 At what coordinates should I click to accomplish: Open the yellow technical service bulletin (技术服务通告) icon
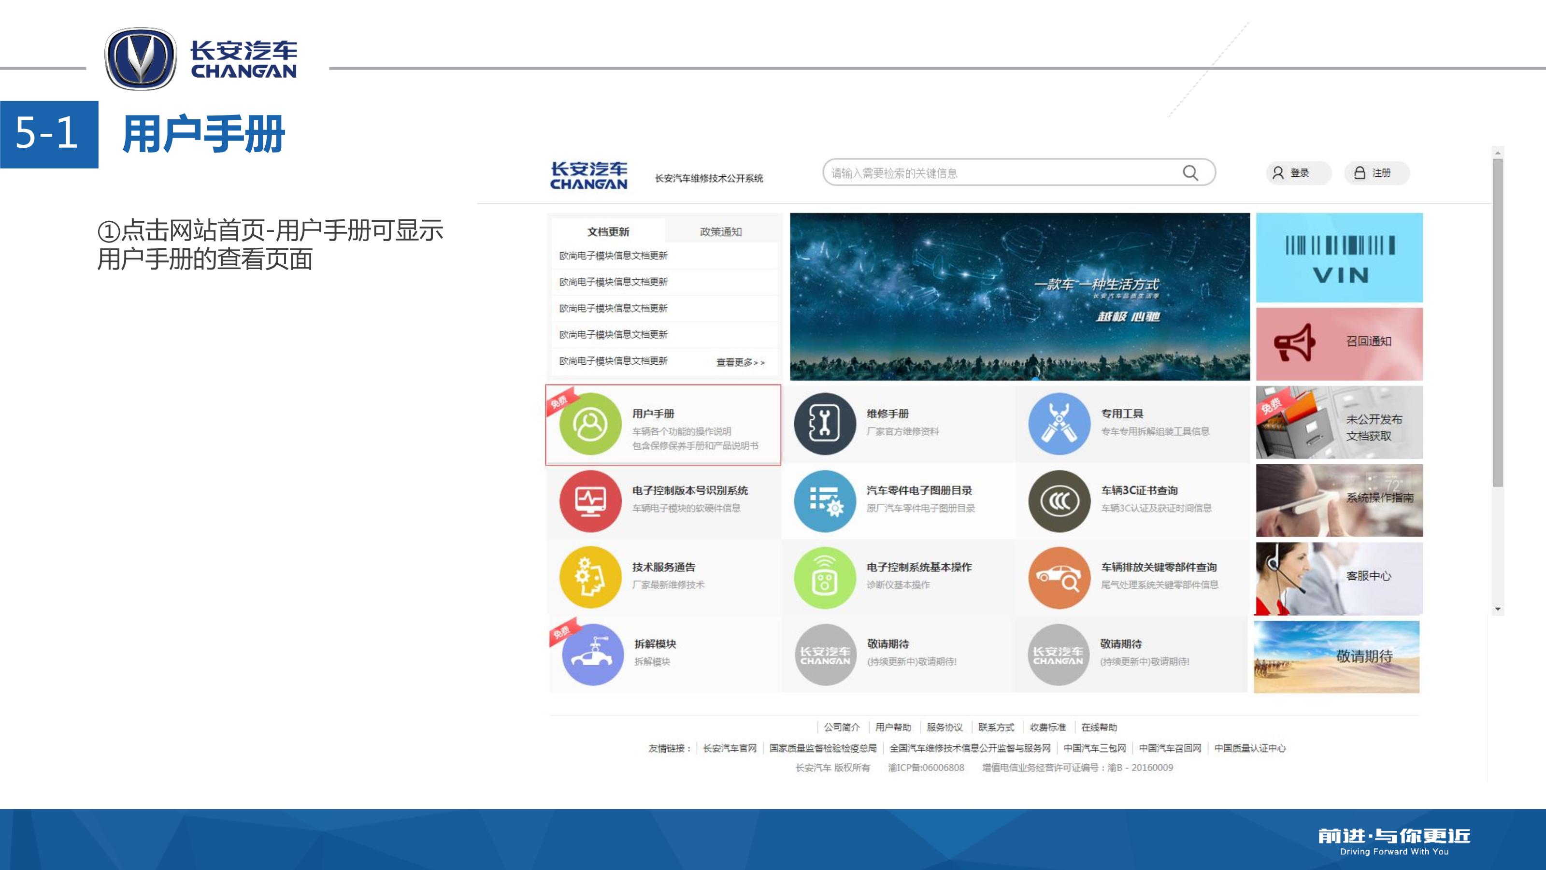(590, 577)
